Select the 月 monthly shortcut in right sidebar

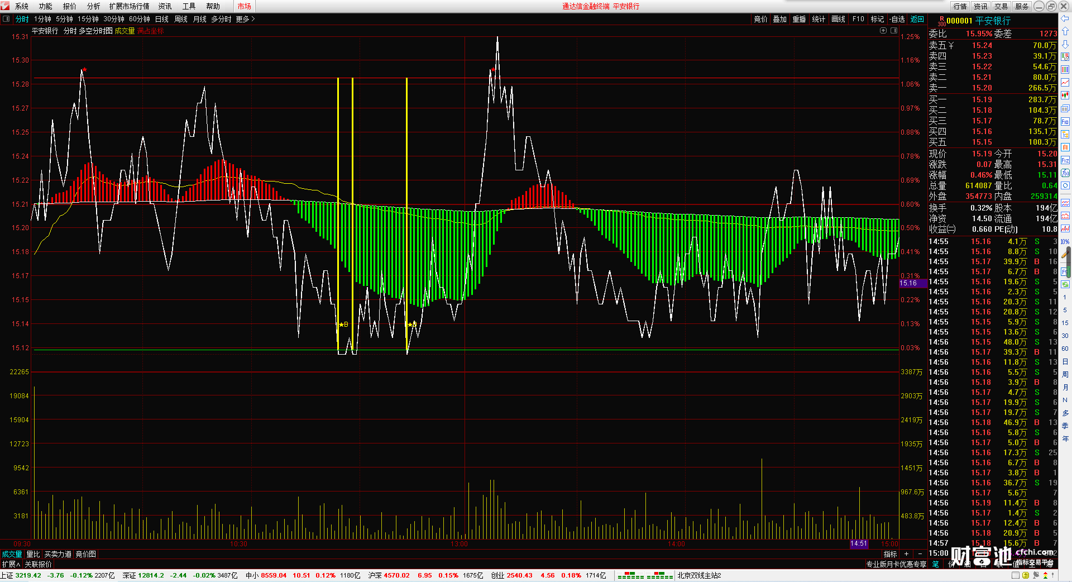1065,387
